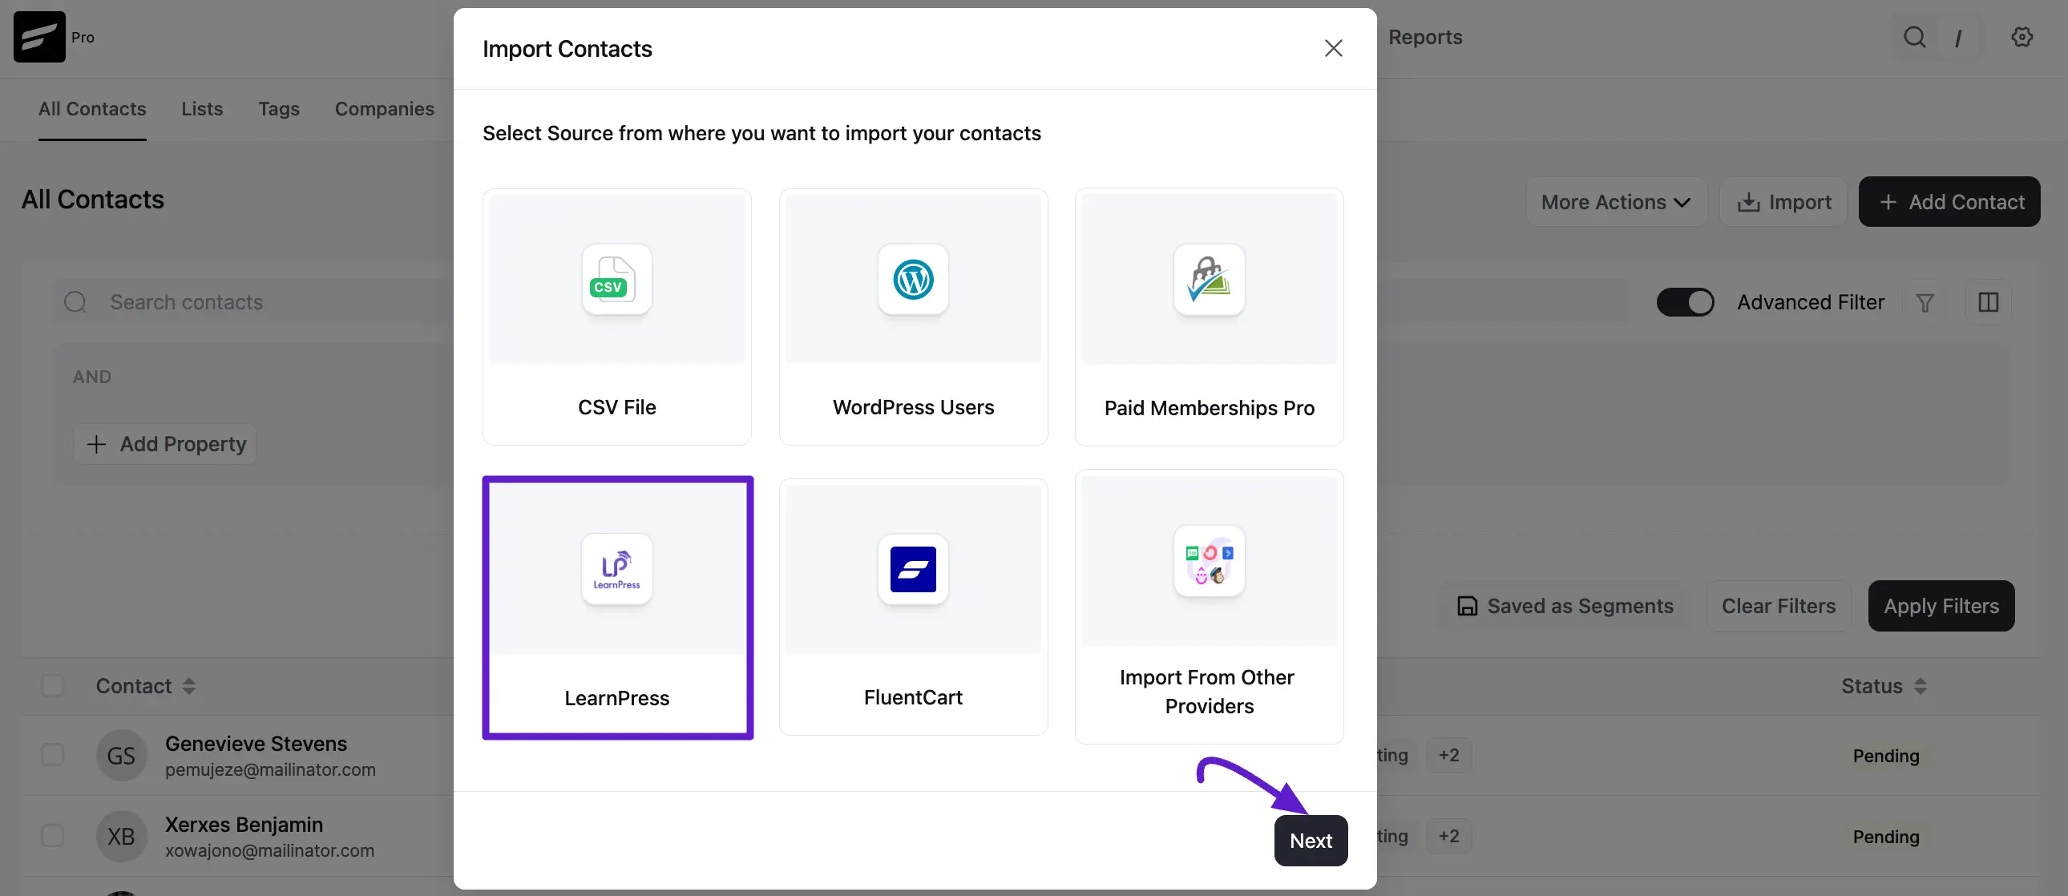Viewport: 2068px width, 896px height.
Task: Close the Import Contacts dialog
Action: click(1334, 48)
